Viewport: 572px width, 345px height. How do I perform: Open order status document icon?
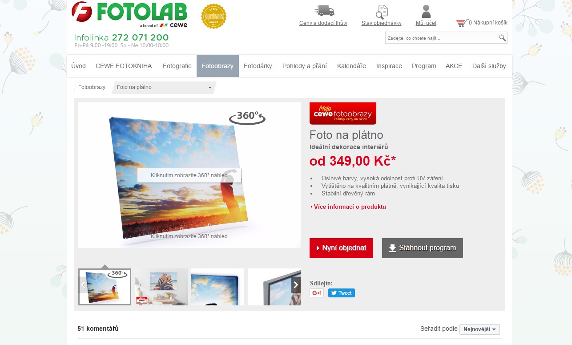point(382,12)
